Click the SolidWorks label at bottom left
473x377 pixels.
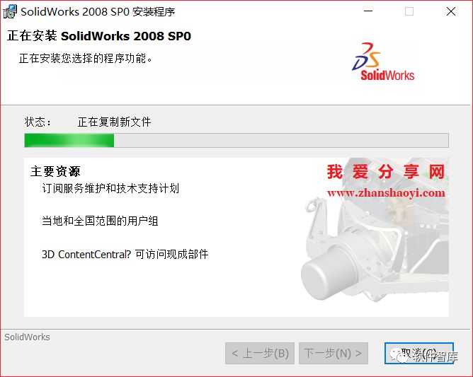[27, 337]
